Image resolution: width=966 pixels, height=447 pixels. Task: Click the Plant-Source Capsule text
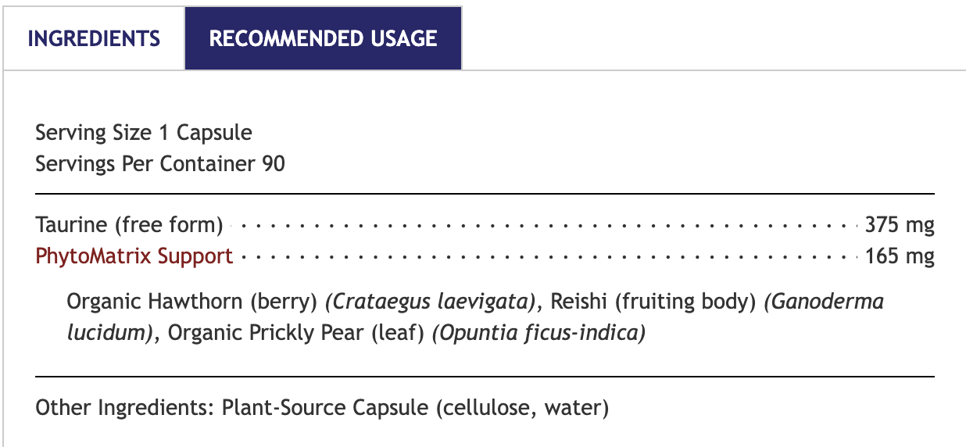point(324,408)
